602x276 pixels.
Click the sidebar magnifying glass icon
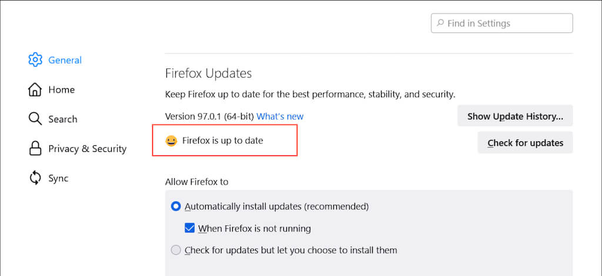point(35,119)
